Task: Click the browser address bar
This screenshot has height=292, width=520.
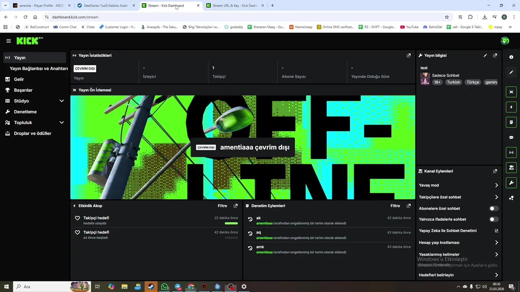Action: click(x=244, y=17)
